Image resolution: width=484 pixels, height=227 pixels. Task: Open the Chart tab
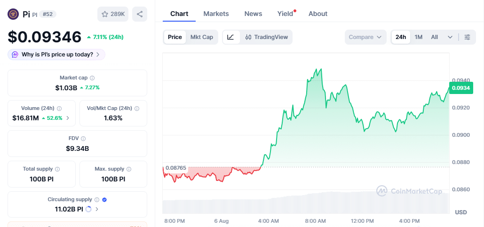pos(179,14)
